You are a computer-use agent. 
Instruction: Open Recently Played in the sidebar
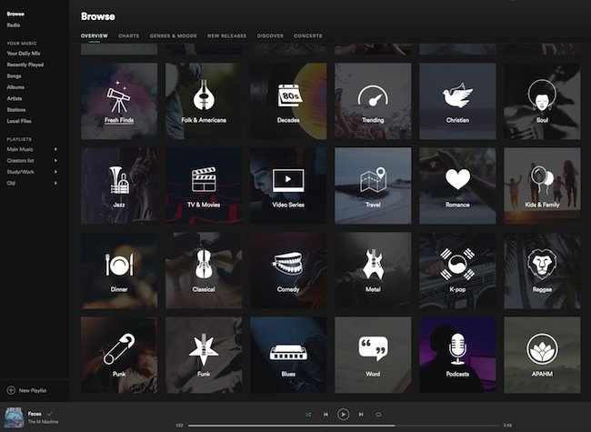click(24, 65)
